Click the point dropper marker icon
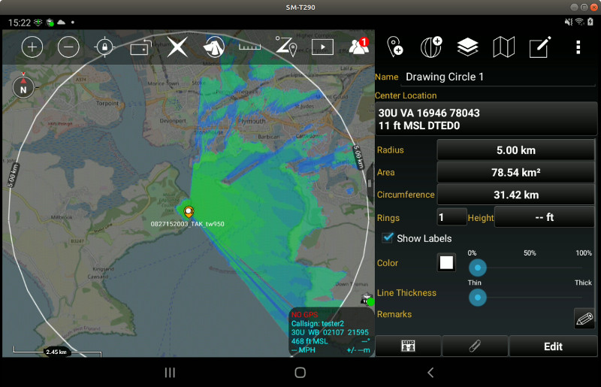 tap(394, 47)
